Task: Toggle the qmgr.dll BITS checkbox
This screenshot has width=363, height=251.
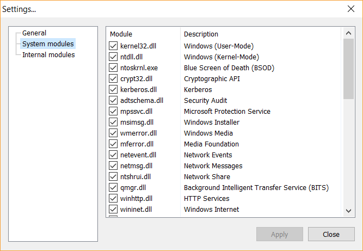Action: 113,188
